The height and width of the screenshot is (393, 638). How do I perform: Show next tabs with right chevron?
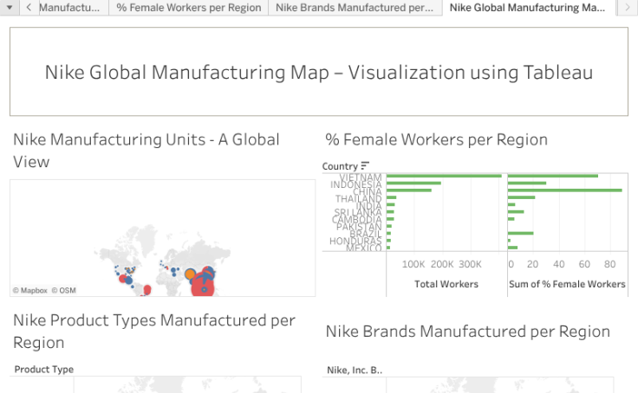click(x=628, y=7)
